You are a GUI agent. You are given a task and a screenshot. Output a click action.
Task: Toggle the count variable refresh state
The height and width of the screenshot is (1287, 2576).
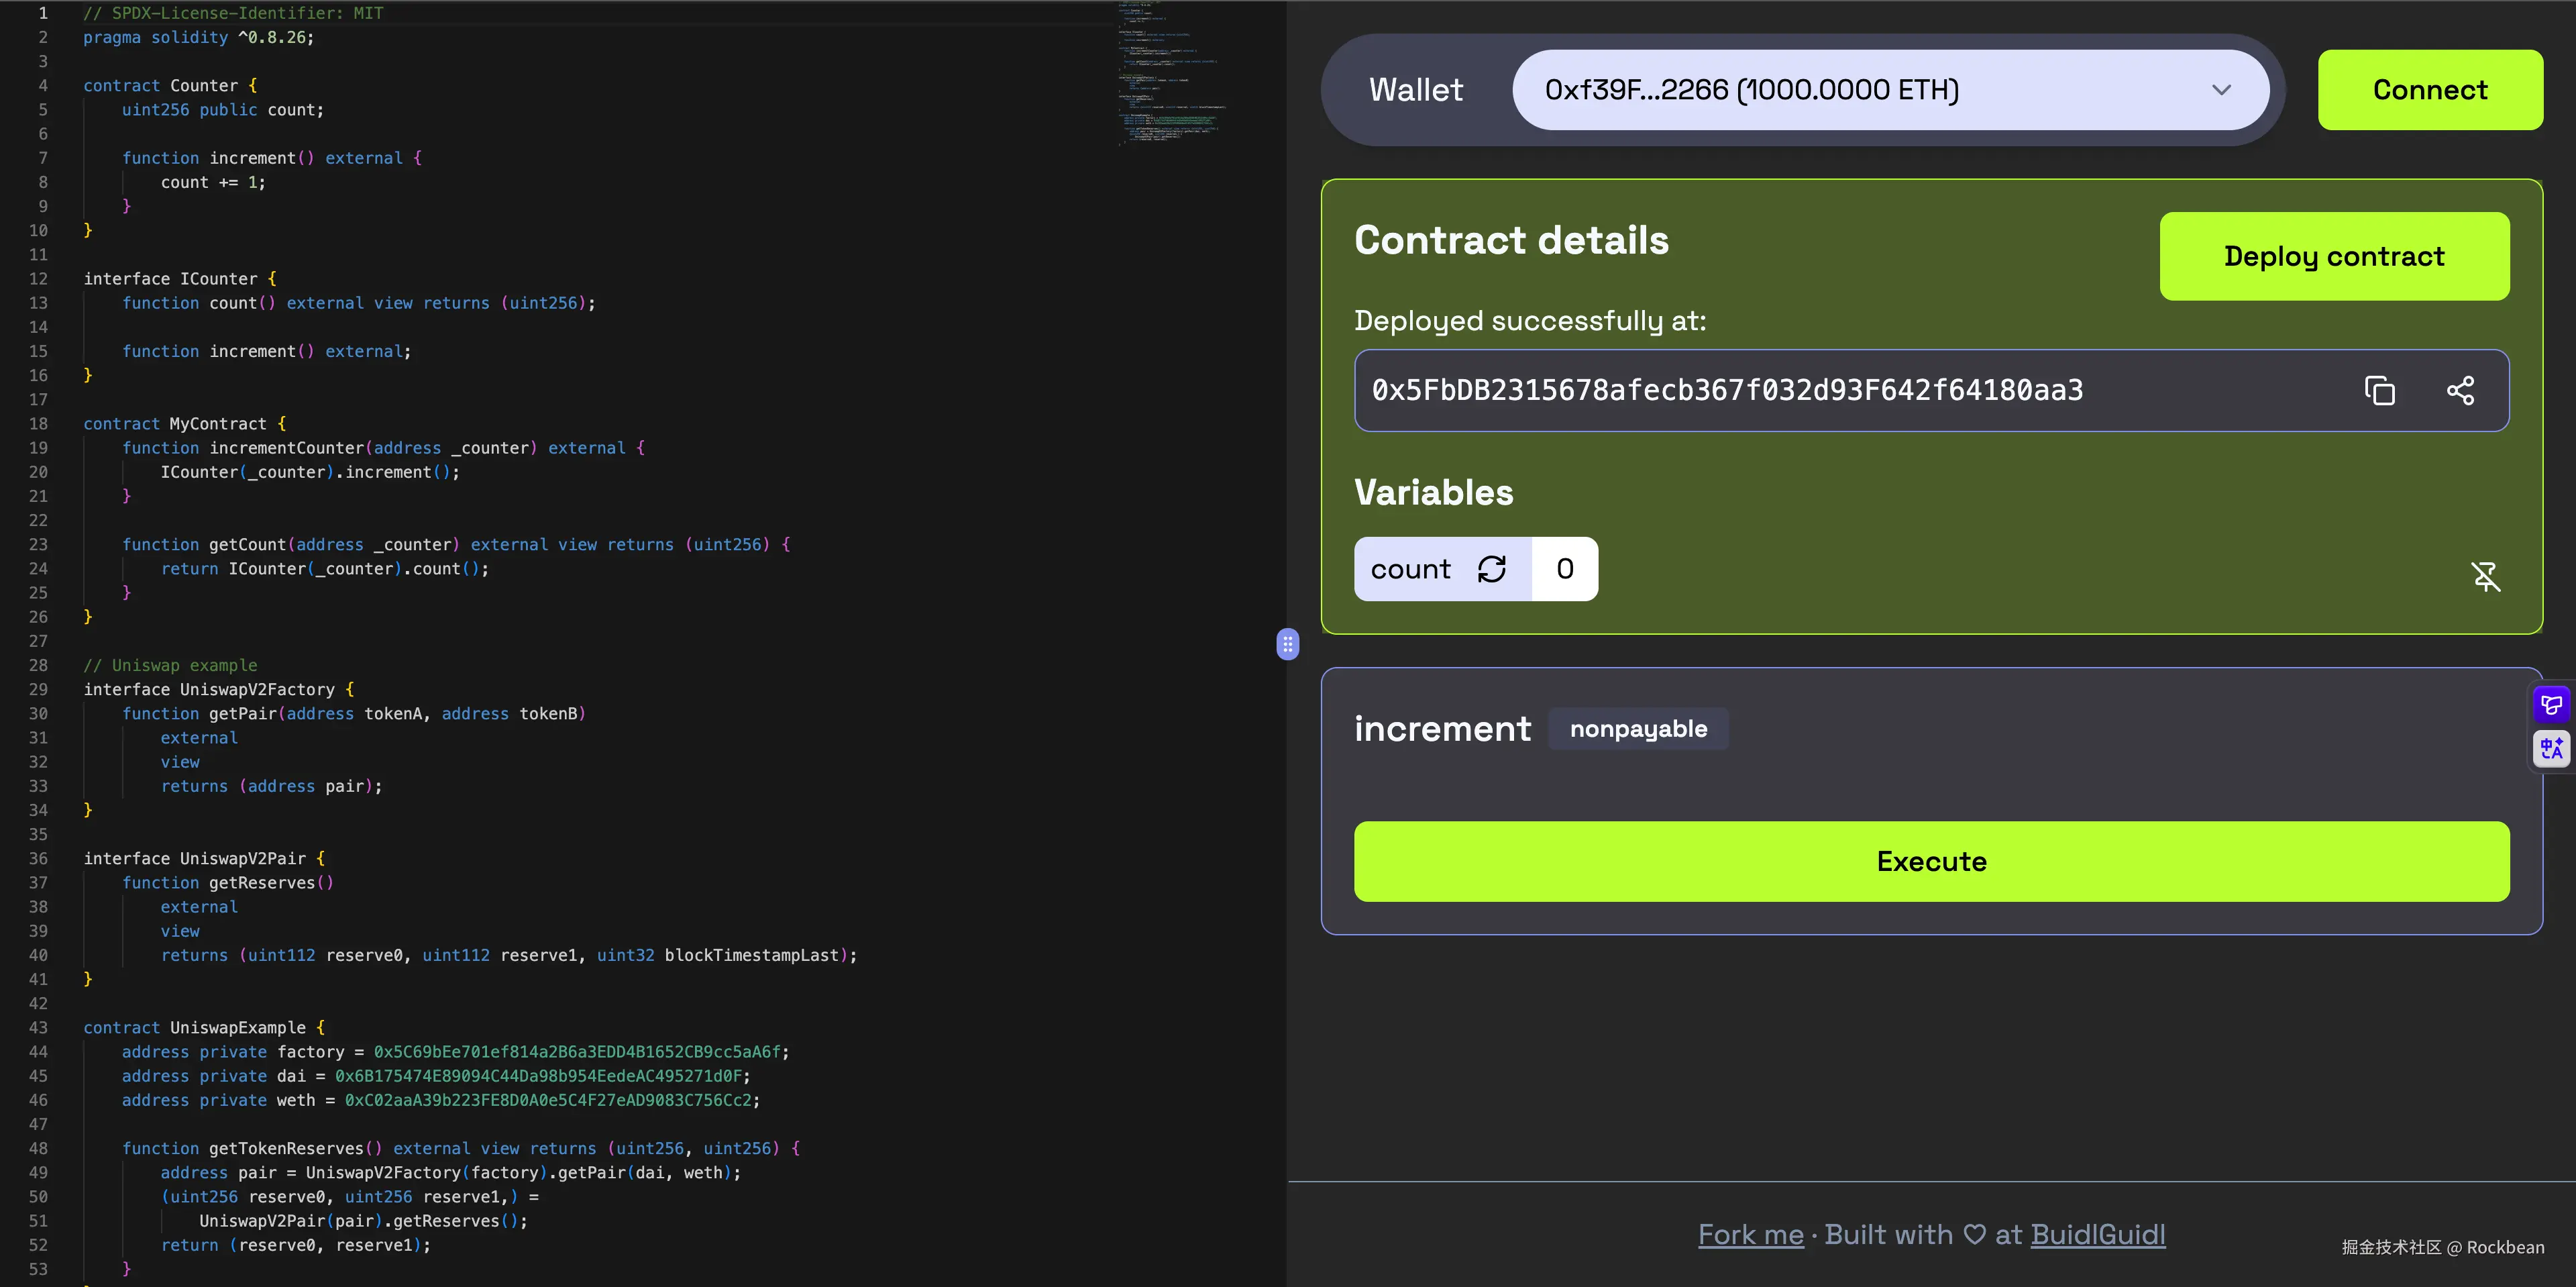pyautogui.click(x=1491, y=568)
